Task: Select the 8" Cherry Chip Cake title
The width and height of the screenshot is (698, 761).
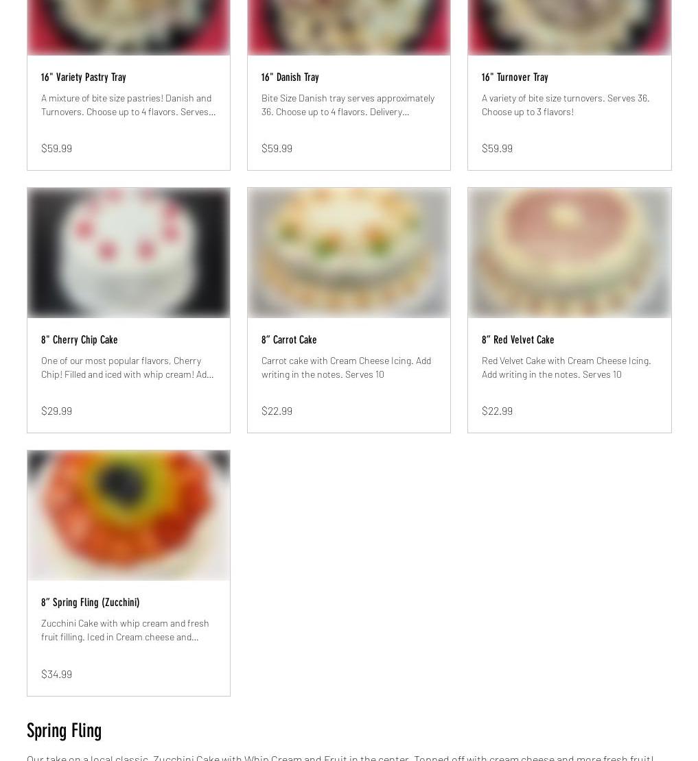Action: click(79, 340)
